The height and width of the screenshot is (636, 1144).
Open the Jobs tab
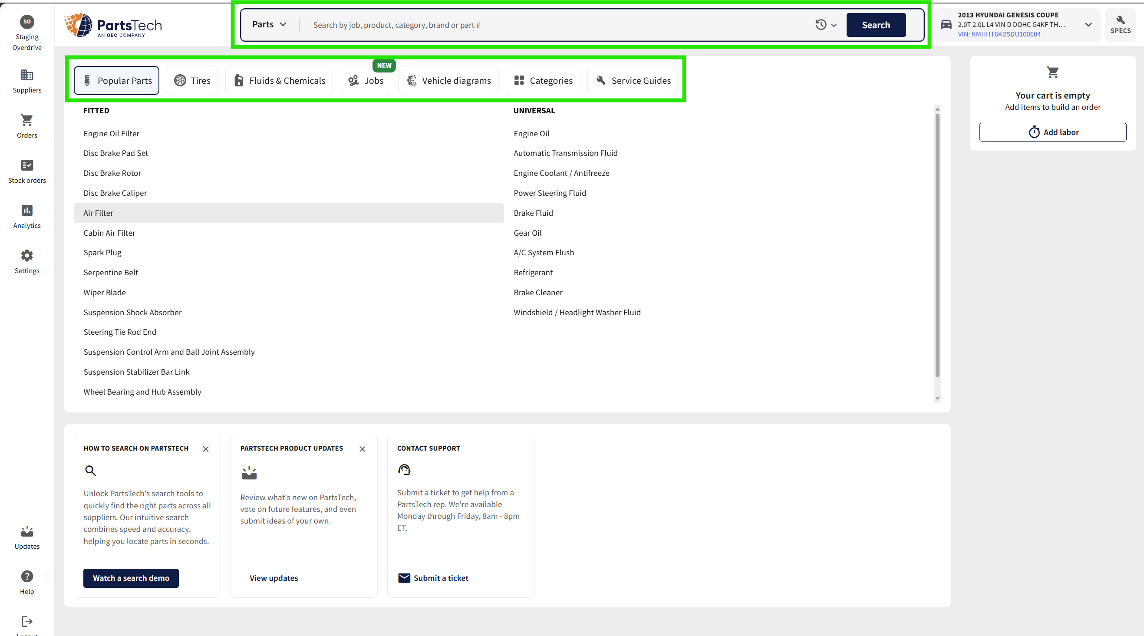(x=366, y=80)
